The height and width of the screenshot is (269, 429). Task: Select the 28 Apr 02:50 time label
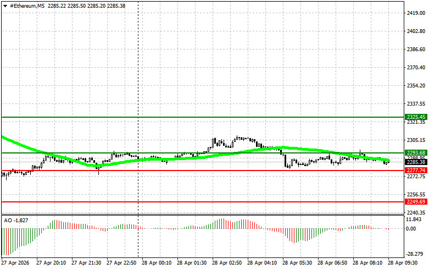pos(227,263)
